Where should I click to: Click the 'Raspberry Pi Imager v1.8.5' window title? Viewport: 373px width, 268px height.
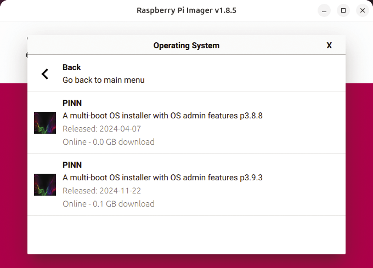coord(187,10)
